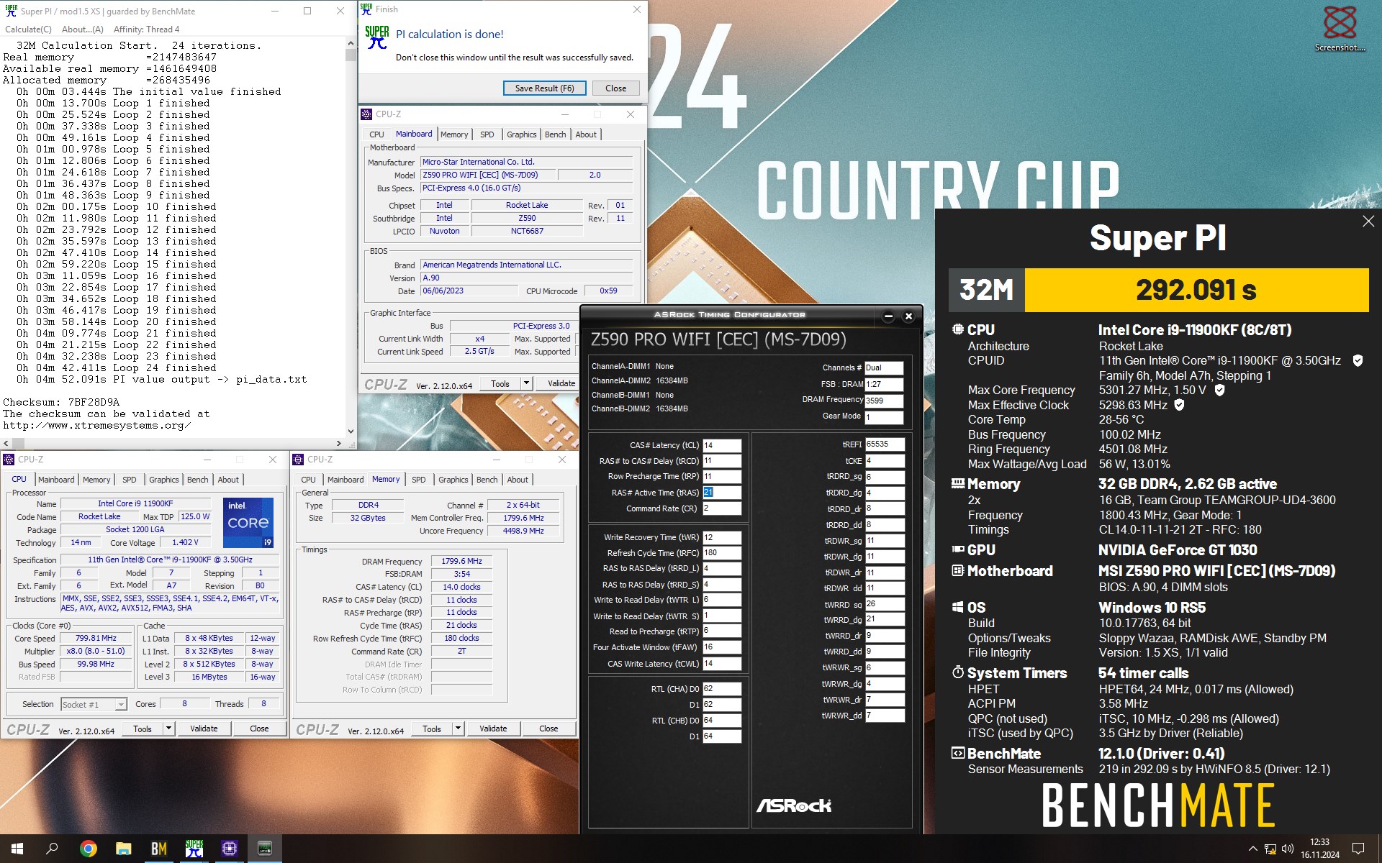
Task: Switch to ASRock Timing Configurator taskbar icon
Action: 265,849
